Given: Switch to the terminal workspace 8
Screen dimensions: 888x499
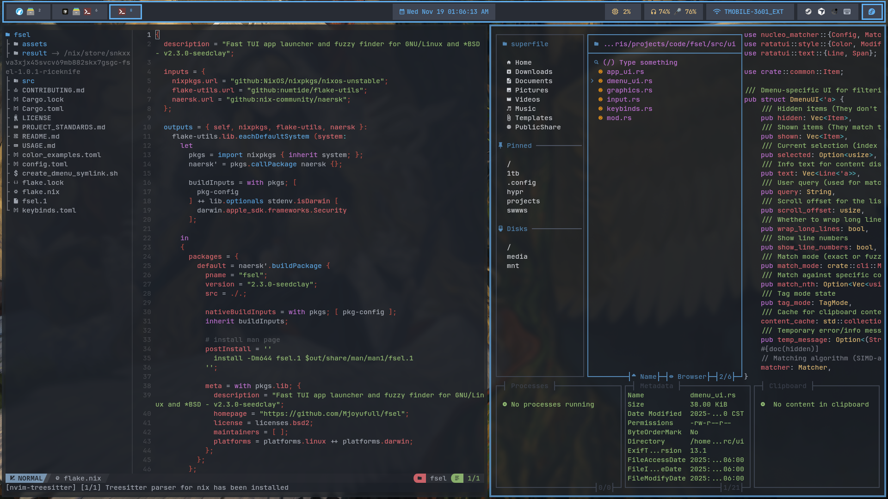Looking at the screenshot, I should click(125, 12).
